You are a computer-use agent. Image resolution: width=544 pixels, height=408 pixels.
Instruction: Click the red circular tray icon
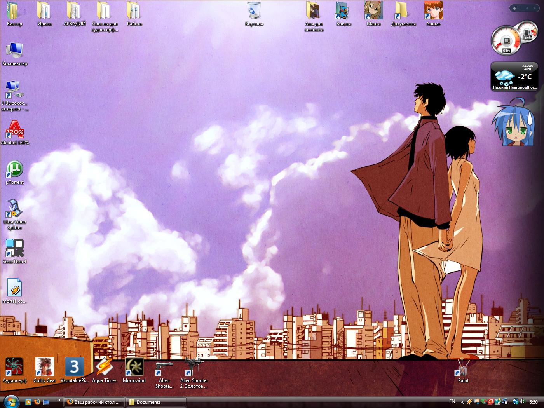pos(490,402)
